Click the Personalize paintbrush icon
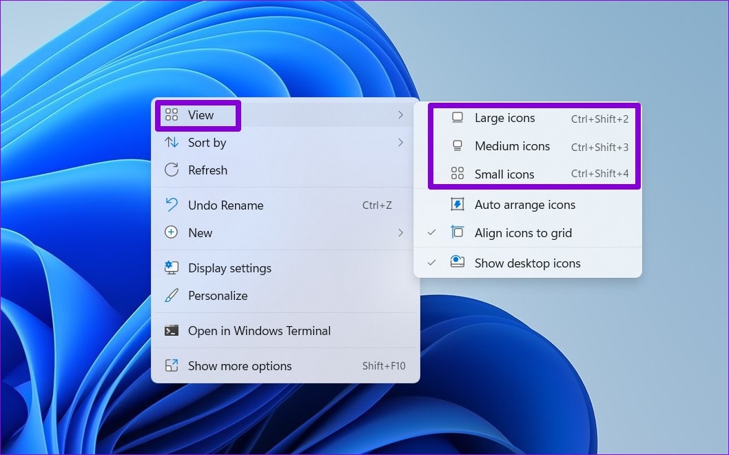 click(172, 296)
